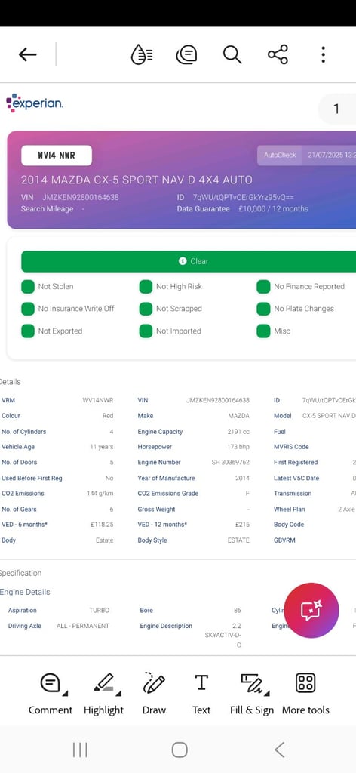Tap the Experian logo
The width and height of the screenshot is (356, 773).
35,103
